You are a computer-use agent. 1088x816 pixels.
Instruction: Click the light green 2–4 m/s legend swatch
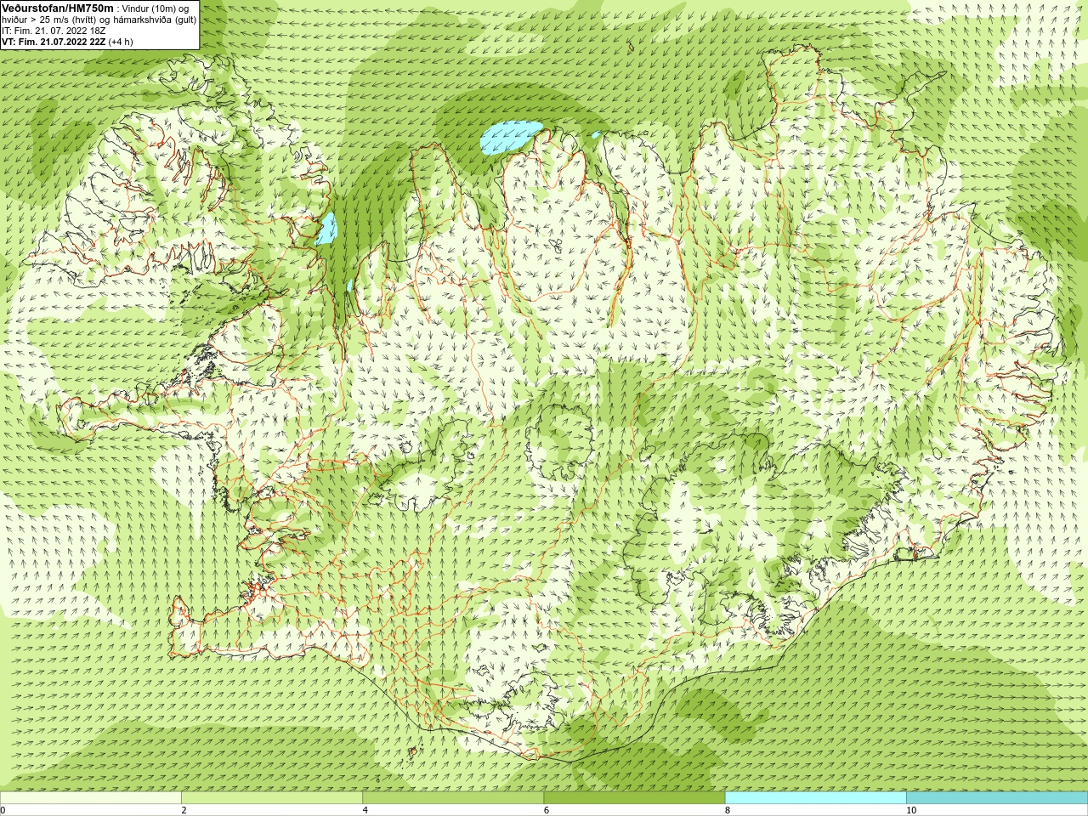click(272, 798)
